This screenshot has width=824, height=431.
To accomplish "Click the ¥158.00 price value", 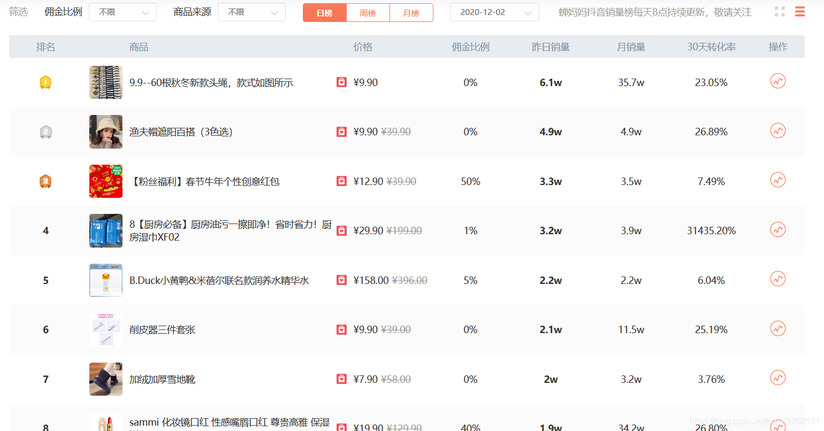I will (371, 280).
